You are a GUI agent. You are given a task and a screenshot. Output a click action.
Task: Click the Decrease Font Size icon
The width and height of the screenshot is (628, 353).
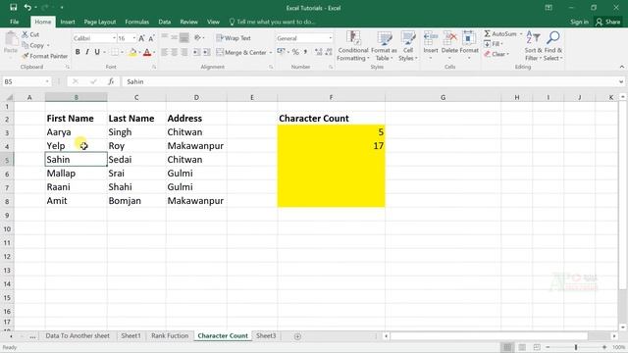[x=151, y=38]
